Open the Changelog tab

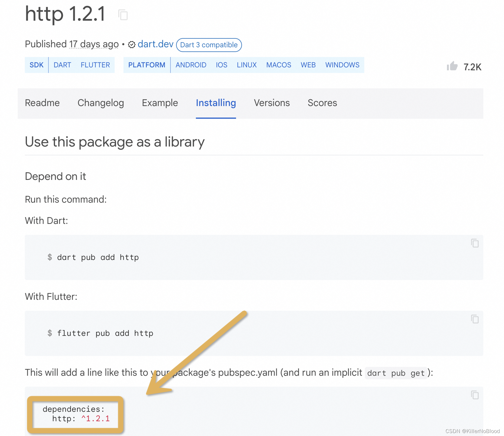click(101, 103)
